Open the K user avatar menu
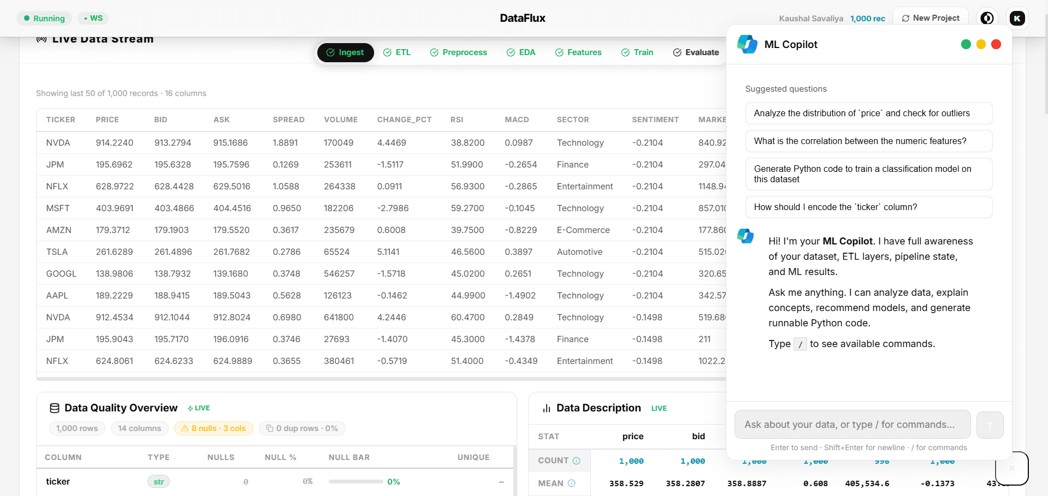Image resolution: width=1048 pixels, height=496 pixels. click(1017, 18)
